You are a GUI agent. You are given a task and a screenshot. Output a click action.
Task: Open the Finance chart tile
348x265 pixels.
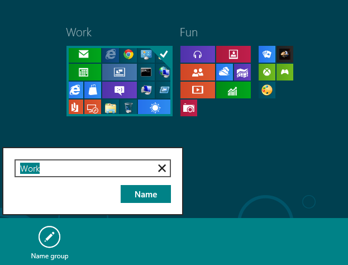coord(233,90)
